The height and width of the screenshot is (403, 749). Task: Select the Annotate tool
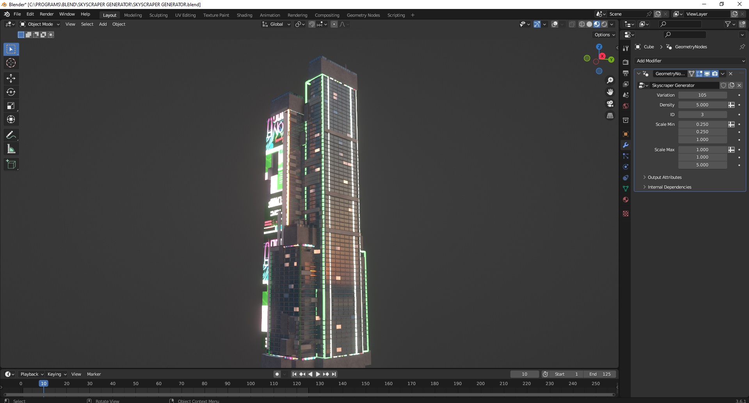pyautogui.click(x=11, y=135)
